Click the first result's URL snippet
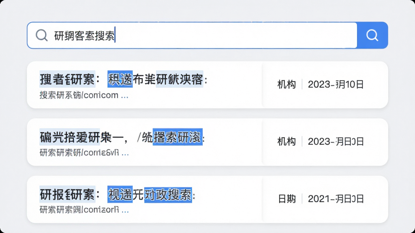The height and width of the screenshot is (233, 415). point(79,95)
